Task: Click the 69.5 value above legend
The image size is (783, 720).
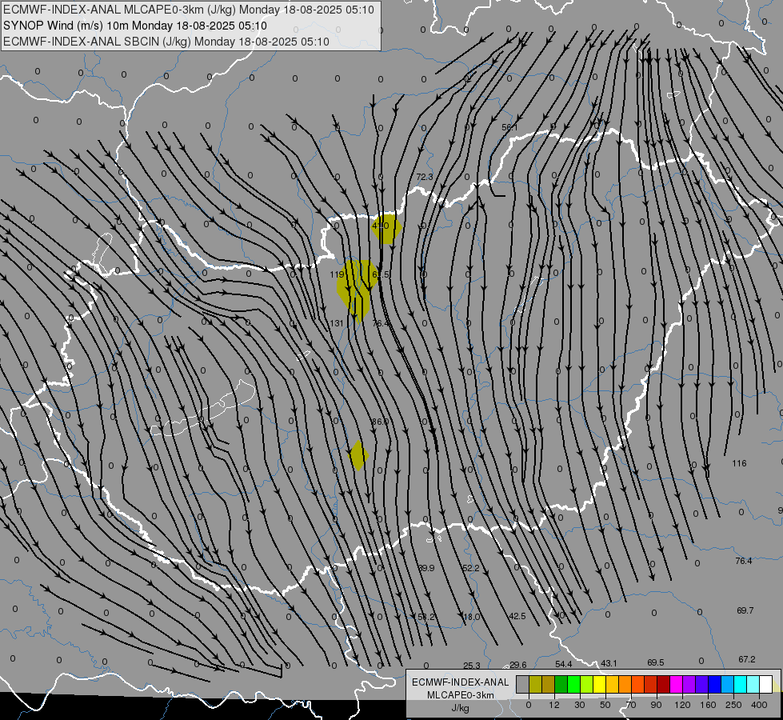Action: click(x=655, y=662)
